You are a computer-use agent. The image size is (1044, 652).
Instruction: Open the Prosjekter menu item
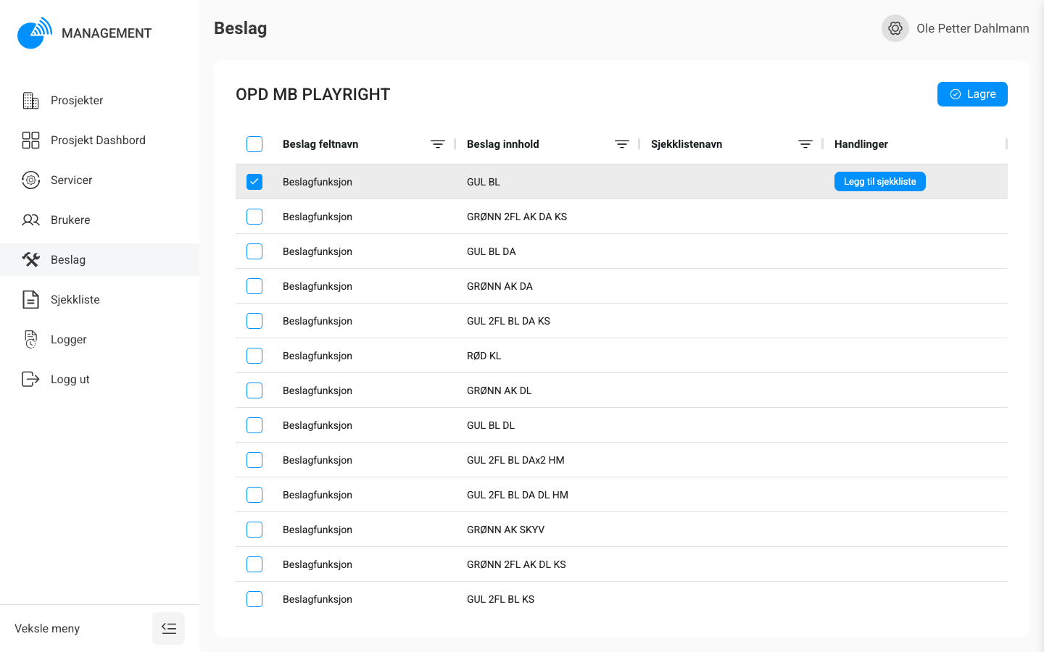[99, 101]
